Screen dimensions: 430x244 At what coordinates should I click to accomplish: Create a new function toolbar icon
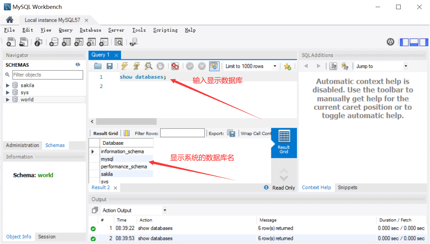(104, 42)
